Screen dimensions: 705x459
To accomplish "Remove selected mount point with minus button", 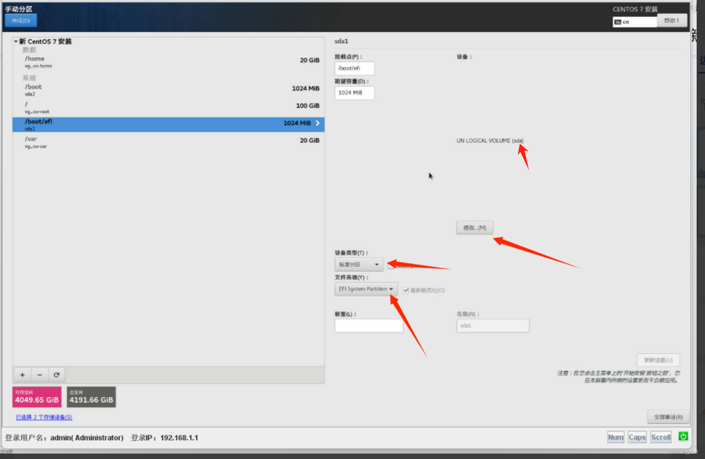I will tap(40, 375).
